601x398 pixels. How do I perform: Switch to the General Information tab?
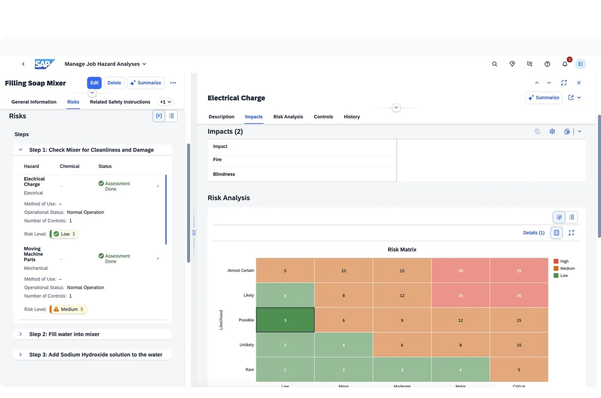34,102
